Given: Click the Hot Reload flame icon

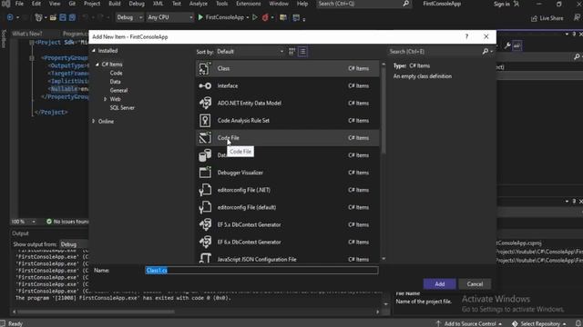Looking at the screenshot, I should click(265, 17).
